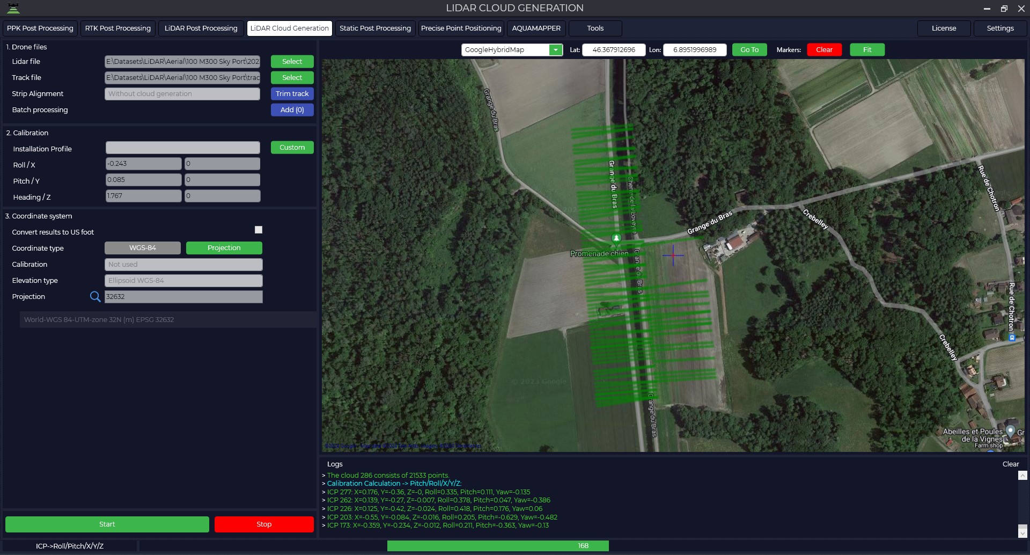Open the AQUAMAPPER tab
This screenshot has width=1030, height=555.
click(x=536, y=28)
